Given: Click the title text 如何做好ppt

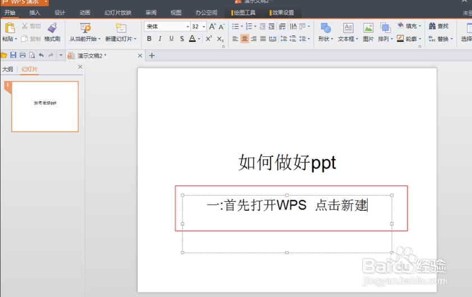Looking at the screenshot, I should 287,163.
